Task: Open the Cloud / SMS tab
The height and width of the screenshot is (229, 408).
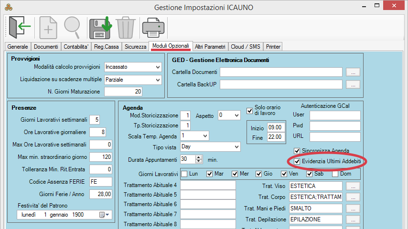Action: (x=246, y=47)
